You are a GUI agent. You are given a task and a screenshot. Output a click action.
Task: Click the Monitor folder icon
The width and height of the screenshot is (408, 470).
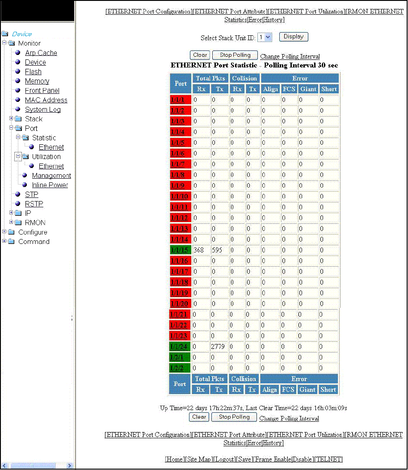pyautogui.click(x=12, y=43)
